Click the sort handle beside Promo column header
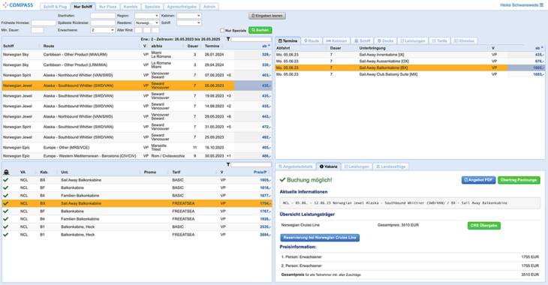 (168, 172)
